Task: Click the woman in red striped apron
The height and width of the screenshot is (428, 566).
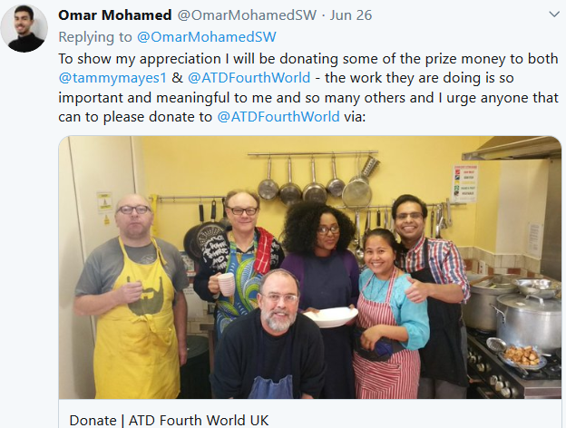Action: coord(391,313)
